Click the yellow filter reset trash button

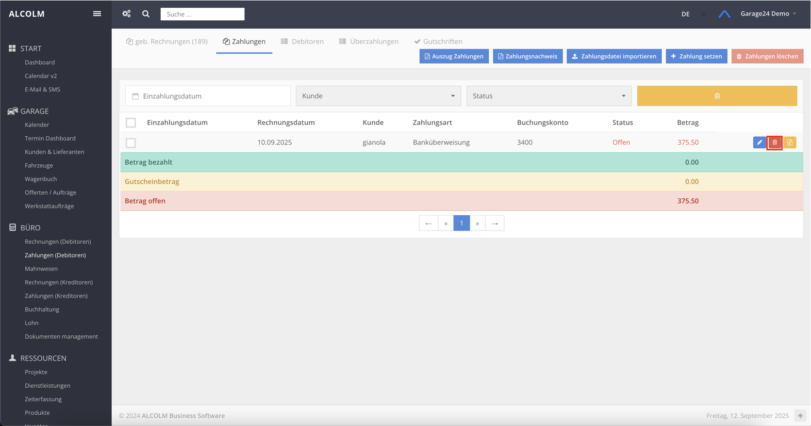717,96
